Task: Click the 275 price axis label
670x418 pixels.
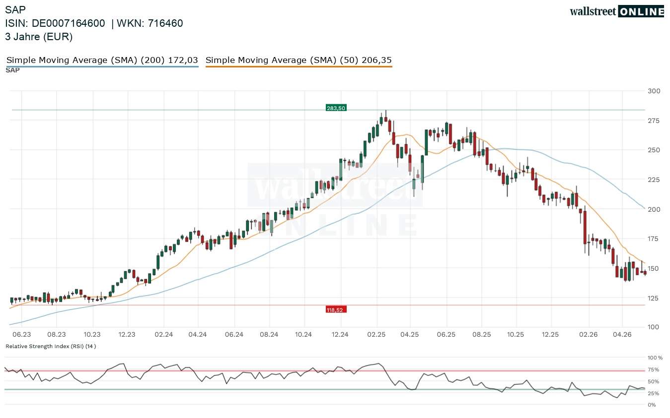Action: click(654, 121)
